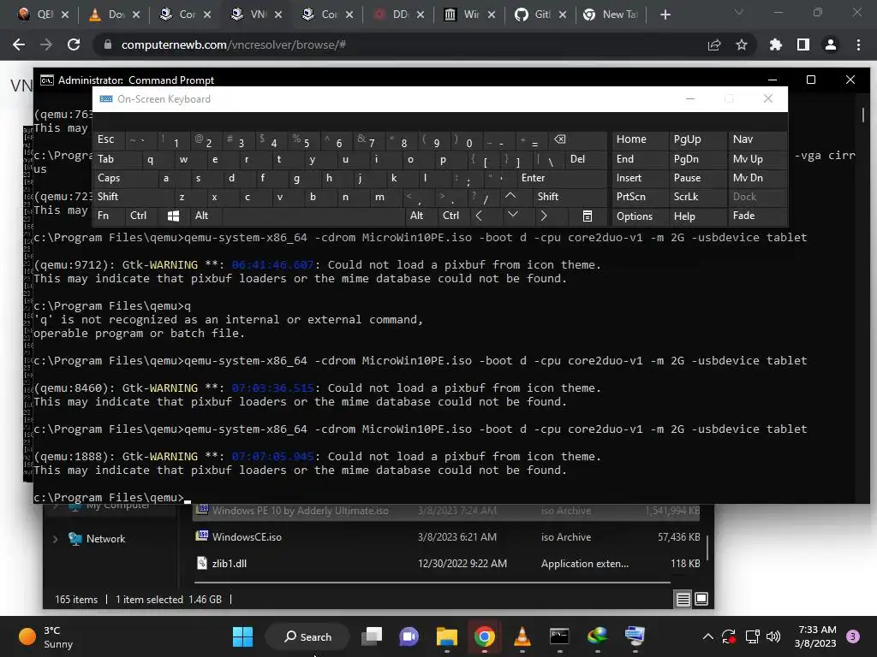
Task: Switch to the New Tab browser tab
Action: click(x=612, y=15)
